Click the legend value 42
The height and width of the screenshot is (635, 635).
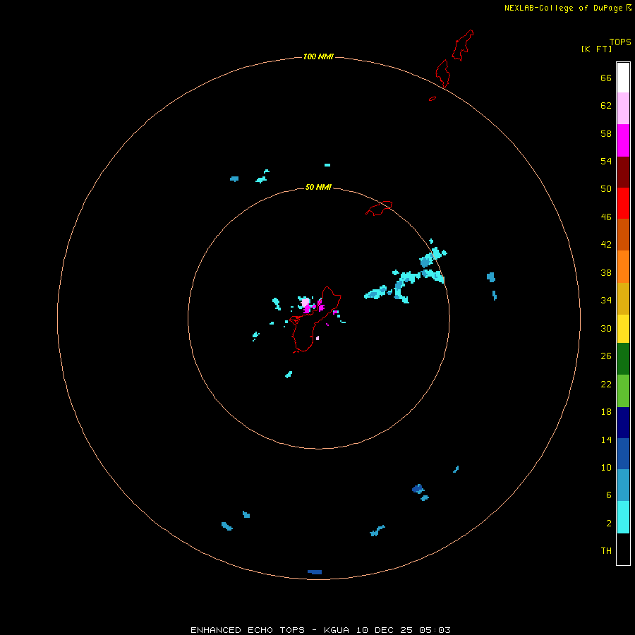[606, 245]
